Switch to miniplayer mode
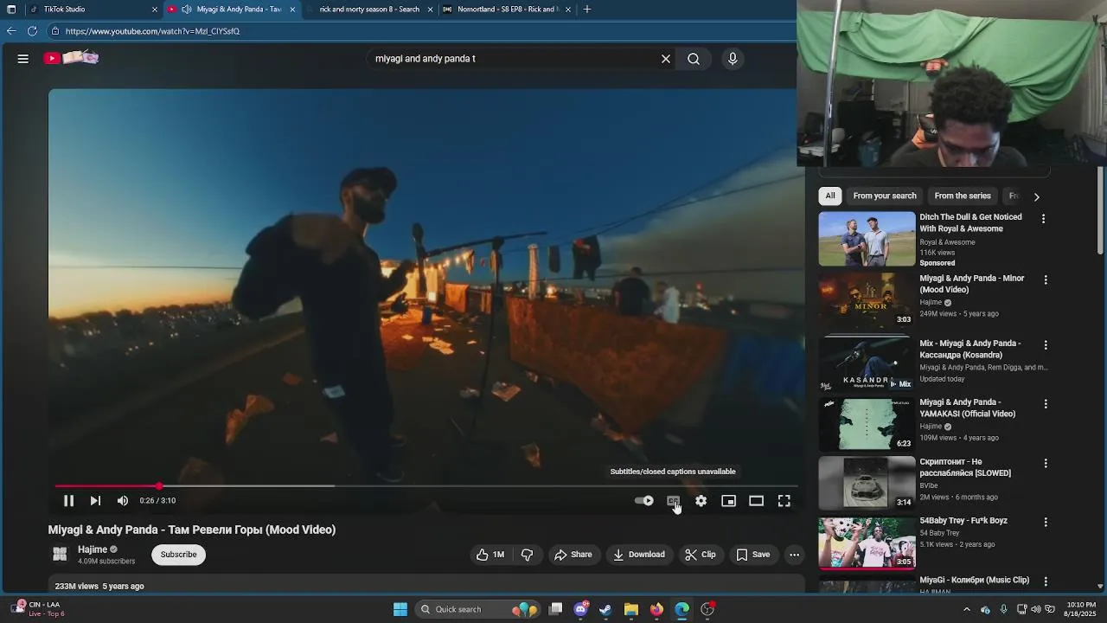Image resolution: width=1107 pixels, height=623 pixels. pyautogui.click(x=729, y=501)
